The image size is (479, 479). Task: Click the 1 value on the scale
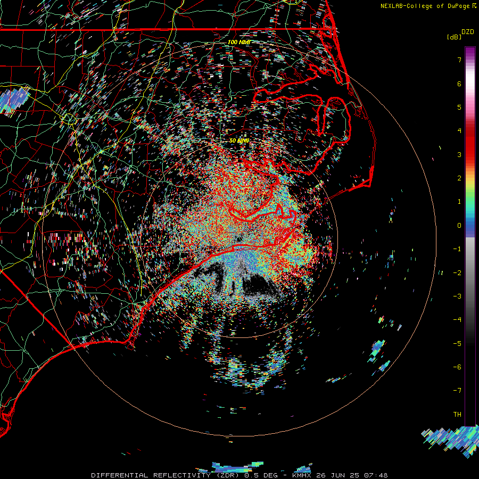(459, 202)
